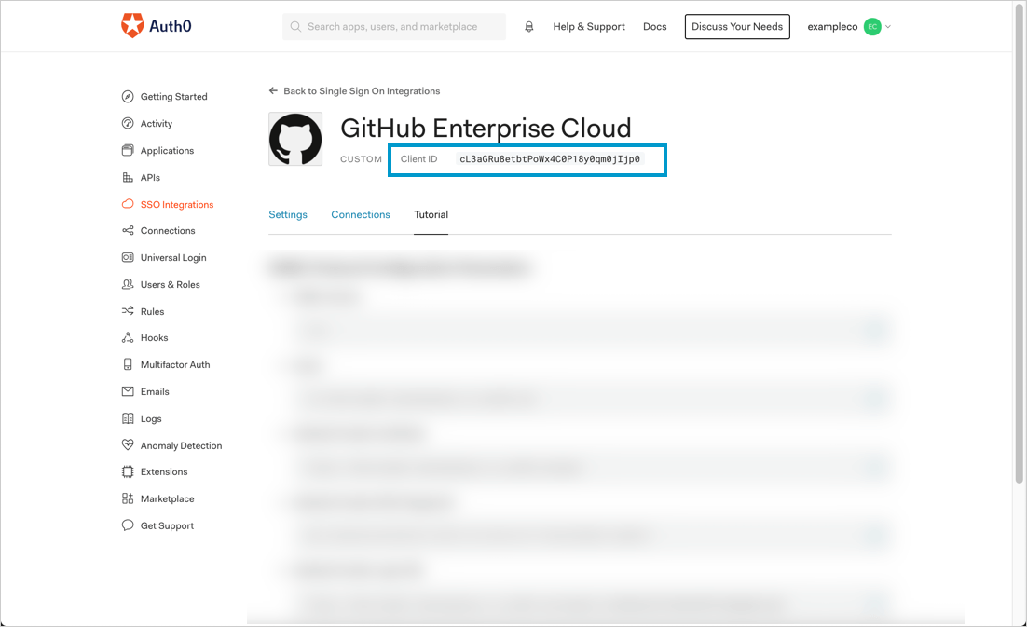Image resolution: width=1027 pixels, height=627 pixels.
Task: Open Anomaly Detection in sidebar
Action: point(181,445)
